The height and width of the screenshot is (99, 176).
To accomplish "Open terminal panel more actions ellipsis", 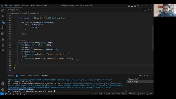I will pos(145,76).
